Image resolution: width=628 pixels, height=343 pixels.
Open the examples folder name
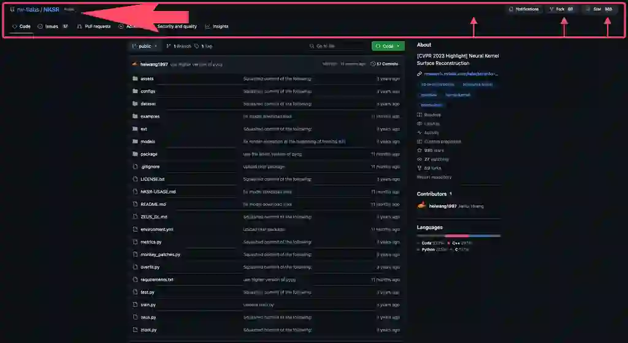150,116
